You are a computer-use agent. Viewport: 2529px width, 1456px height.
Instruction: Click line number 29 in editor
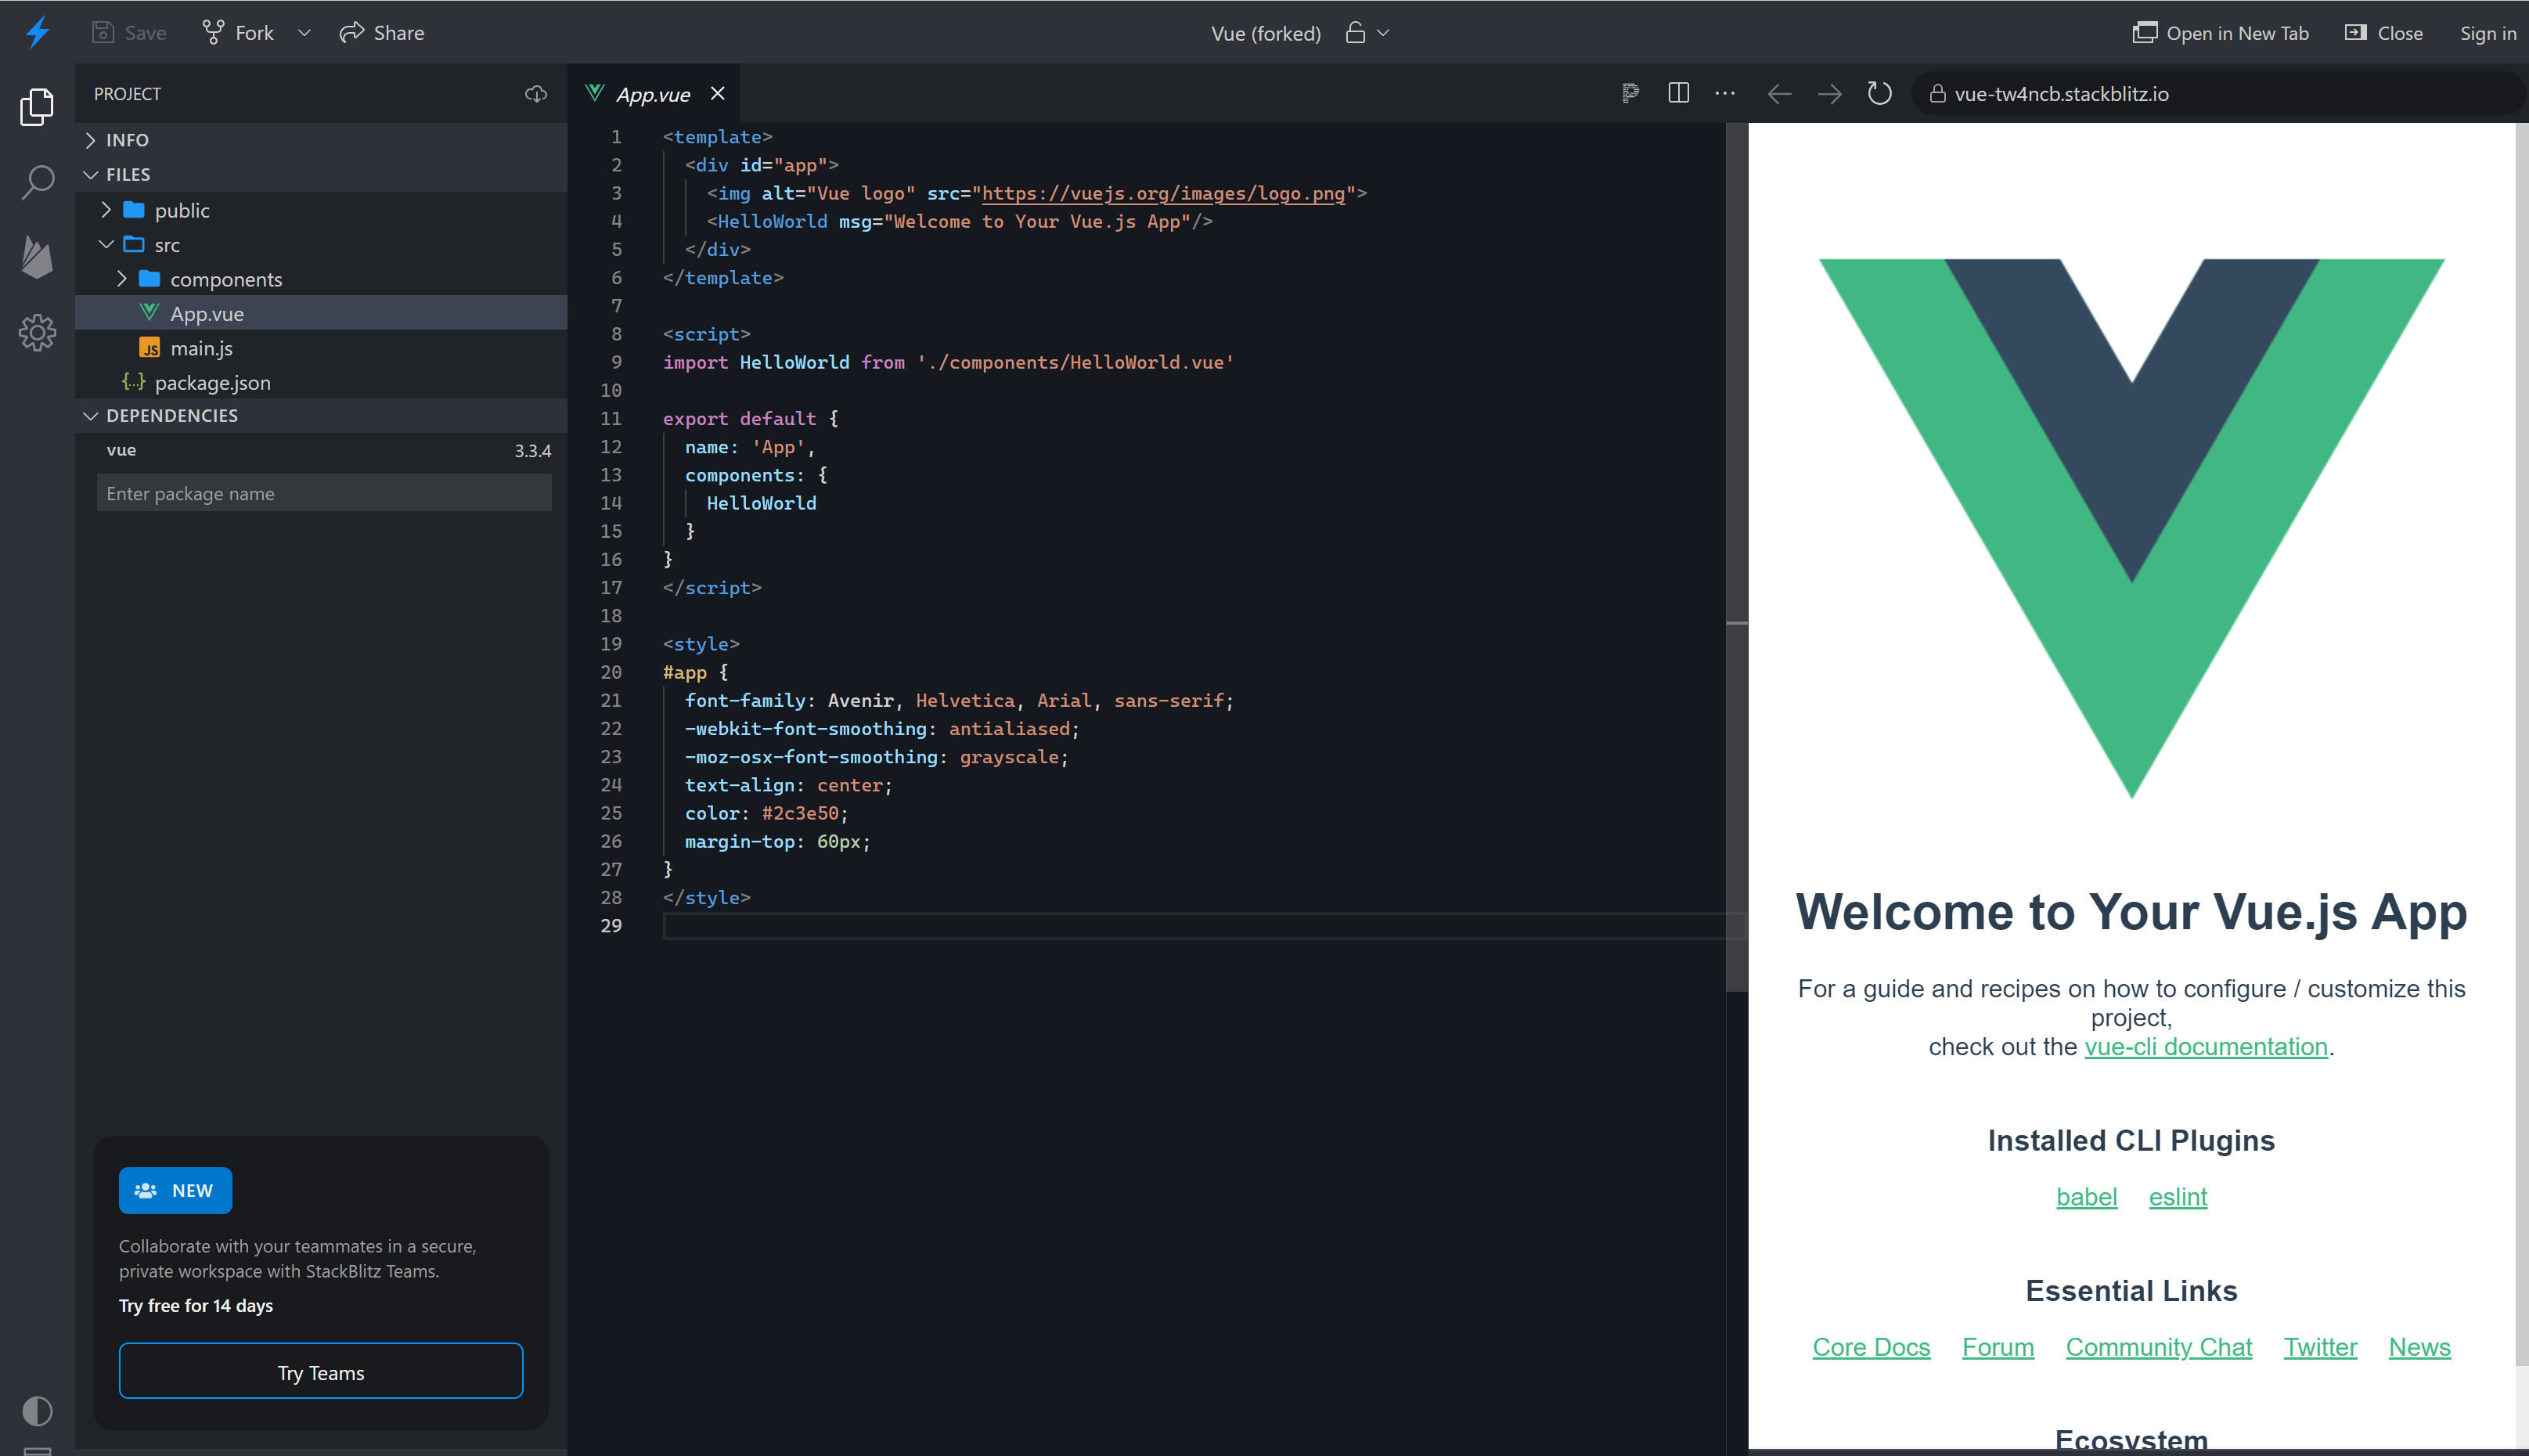pyautogui.click(x=611, y=926)
